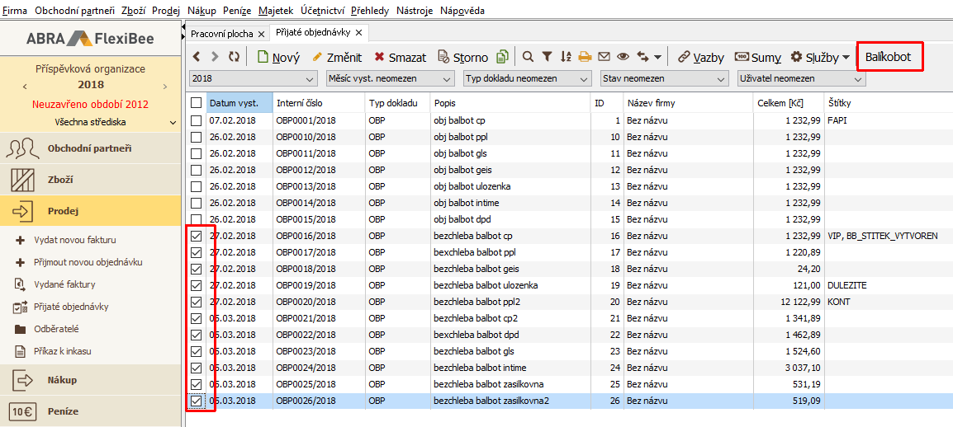The width and height of the screenshot is (953, 427).
Task: Click Vydat novou fakturu
Action: pyautogui.click(x=75, y=240)
